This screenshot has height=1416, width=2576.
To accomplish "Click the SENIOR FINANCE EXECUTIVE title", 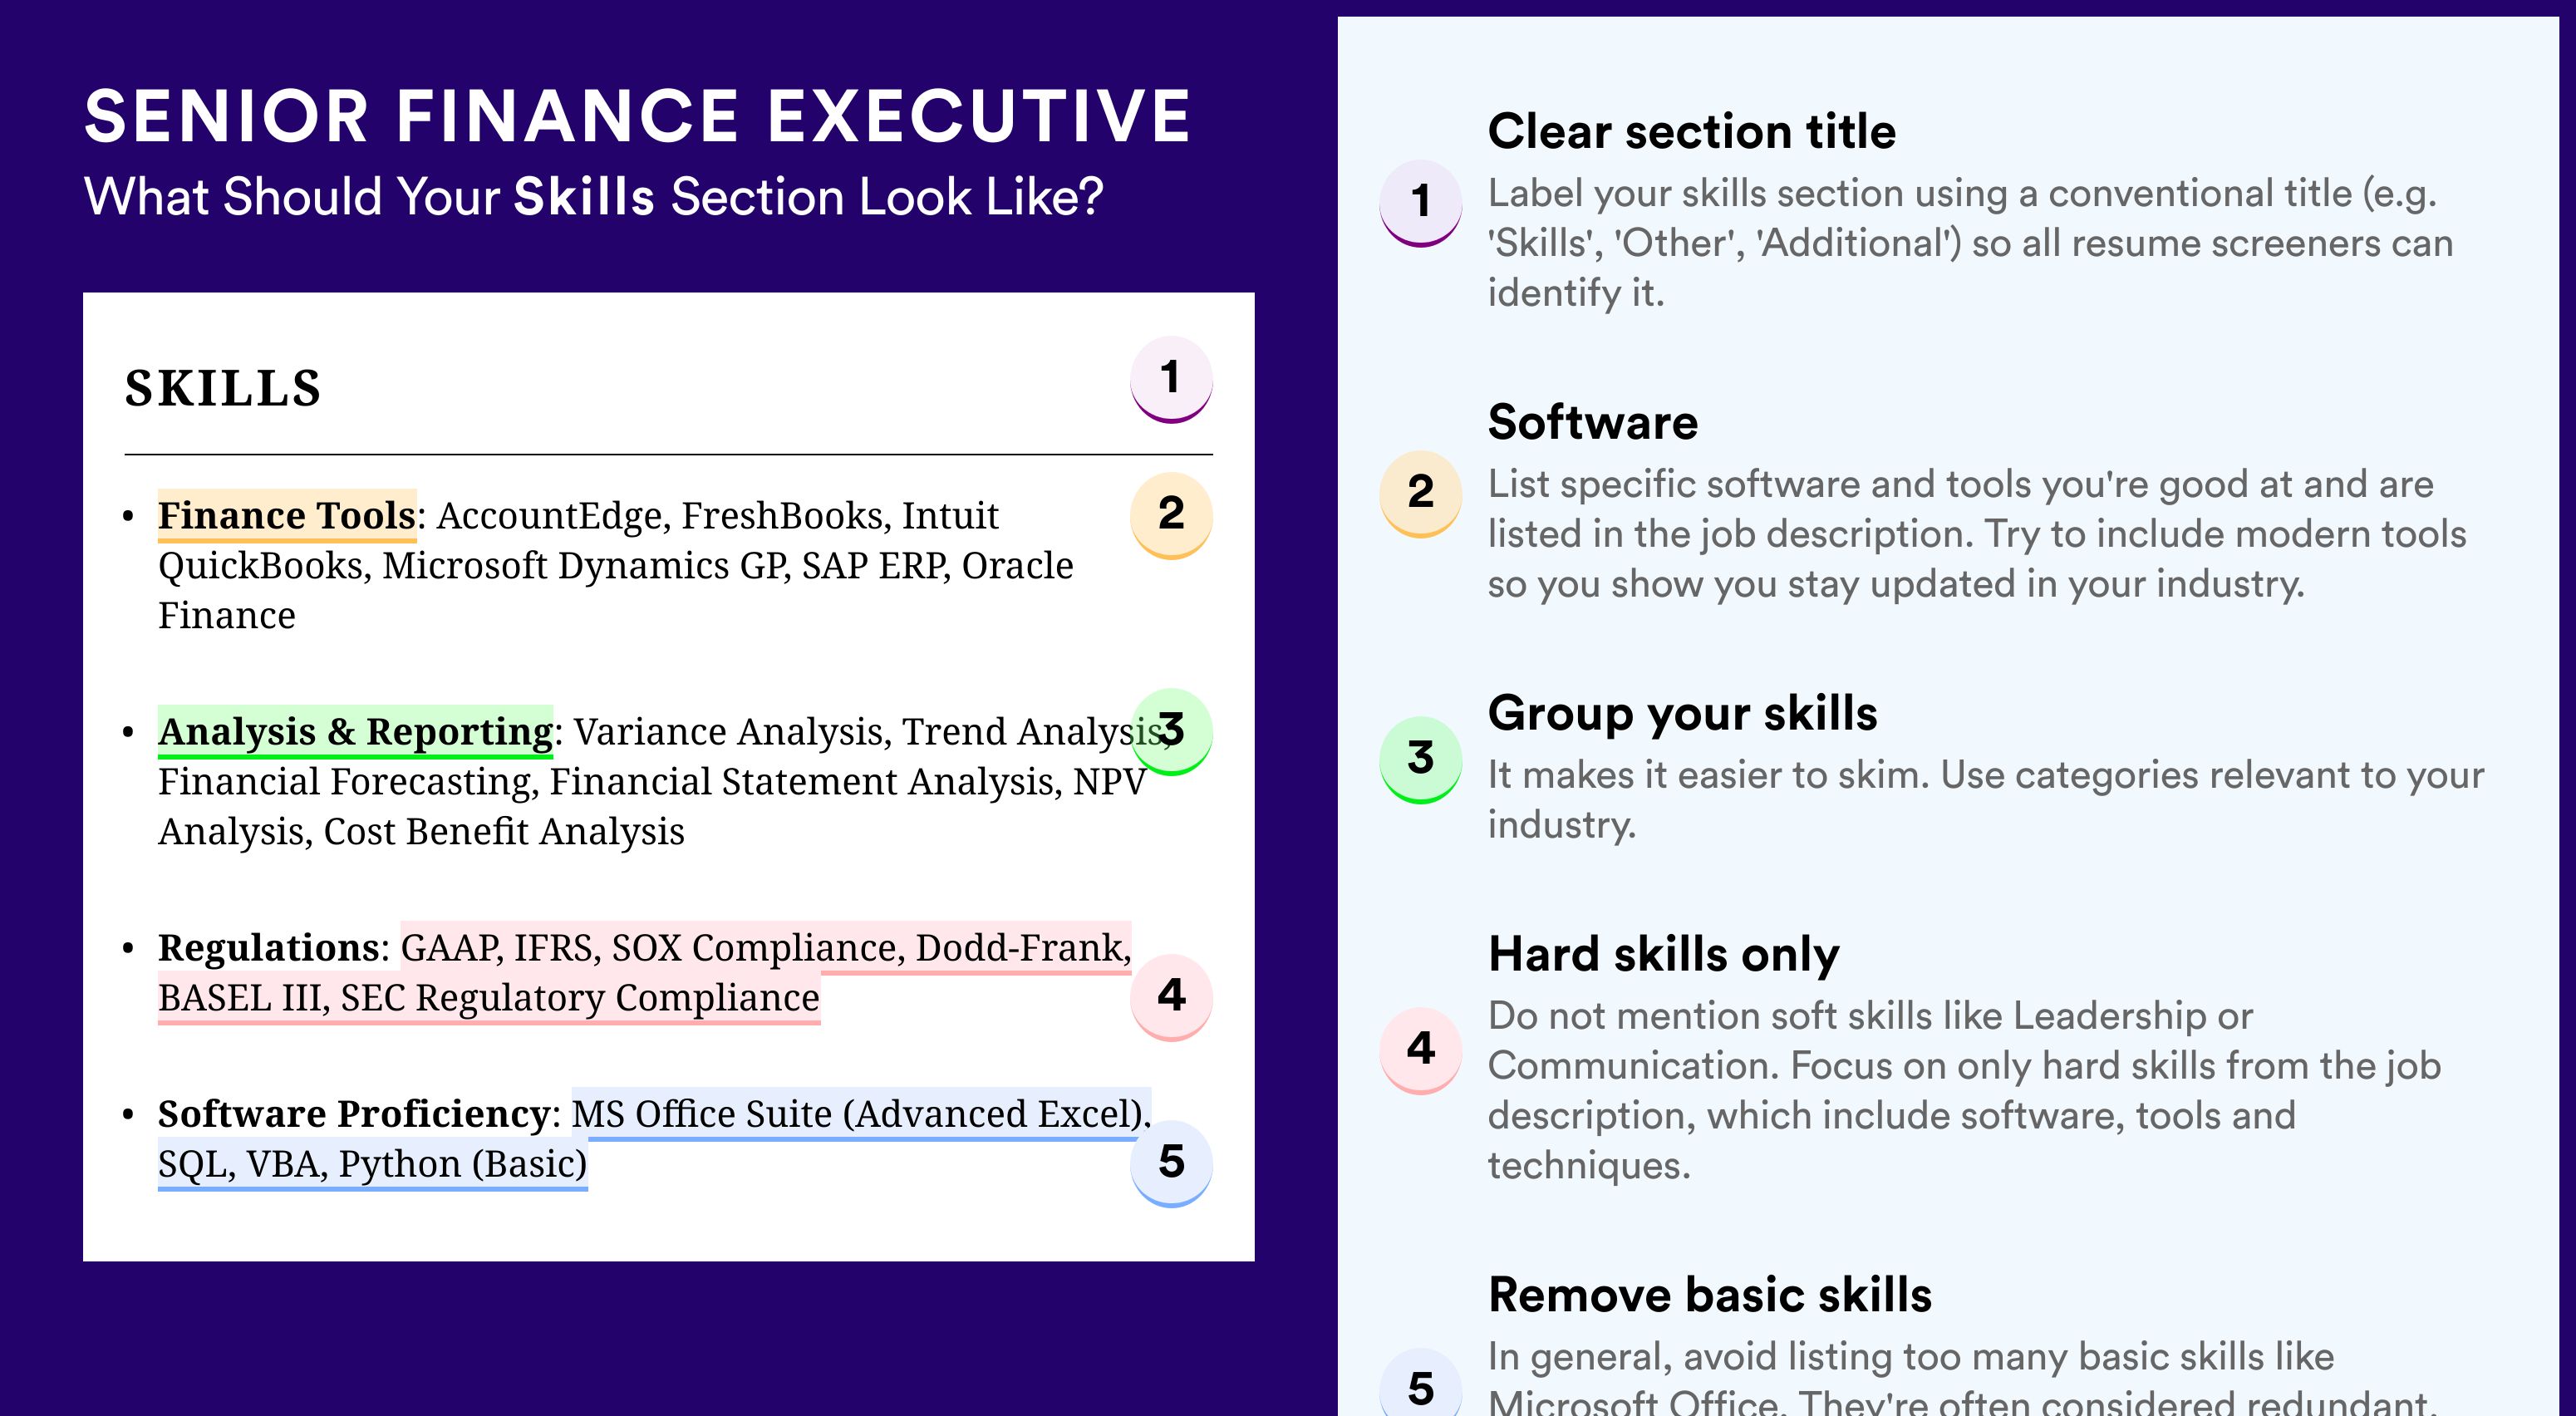I will [637, 116].
